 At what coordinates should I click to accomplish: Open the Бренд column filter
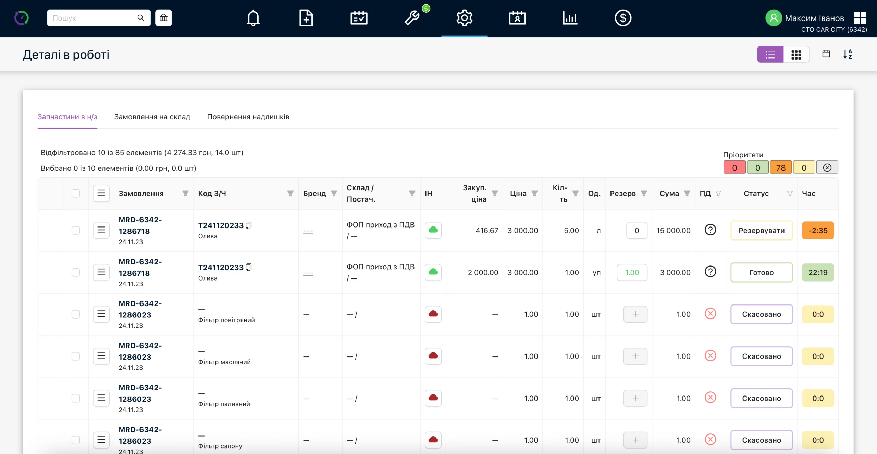pos(334,194)
